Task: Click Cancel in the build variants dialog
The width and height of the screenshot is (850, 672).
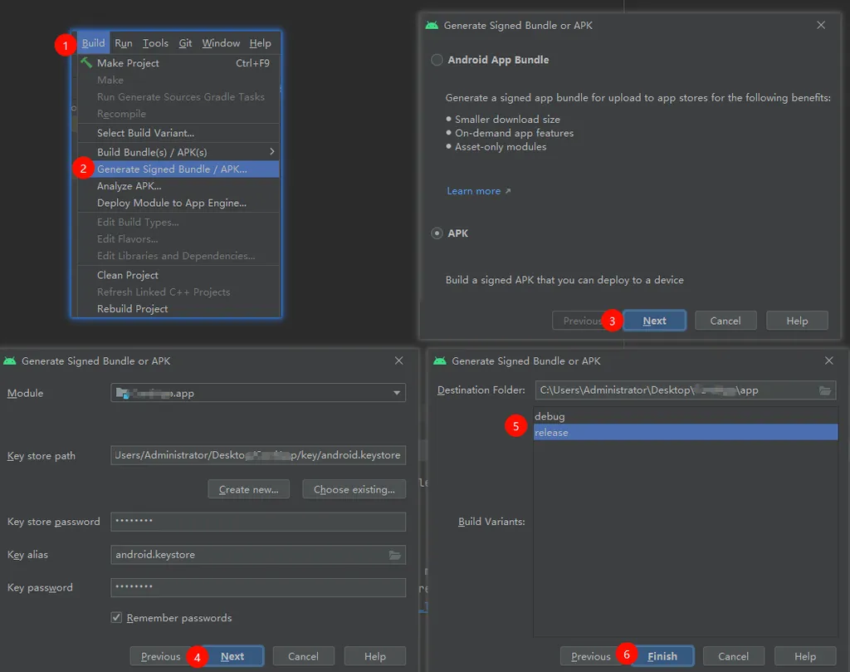Action: point(734,656)
